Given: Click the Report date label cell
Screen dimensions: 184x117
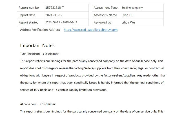Looking at the screenshot, I should pos(30,15).
